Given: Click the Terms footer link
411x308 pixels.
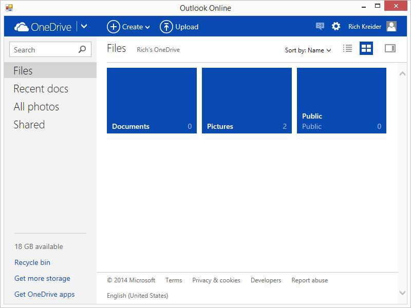Looking at the screenshot, I should [x=174, y=280].
